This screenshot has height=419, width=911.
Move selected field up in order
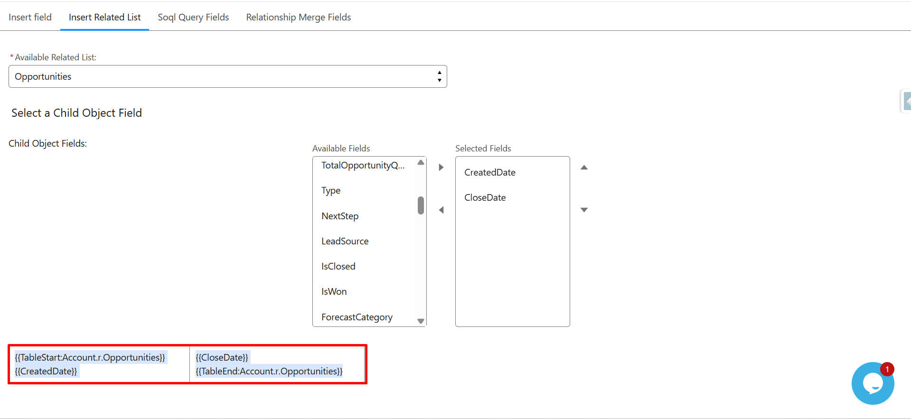pyautogui.click(x=584, y=168)
